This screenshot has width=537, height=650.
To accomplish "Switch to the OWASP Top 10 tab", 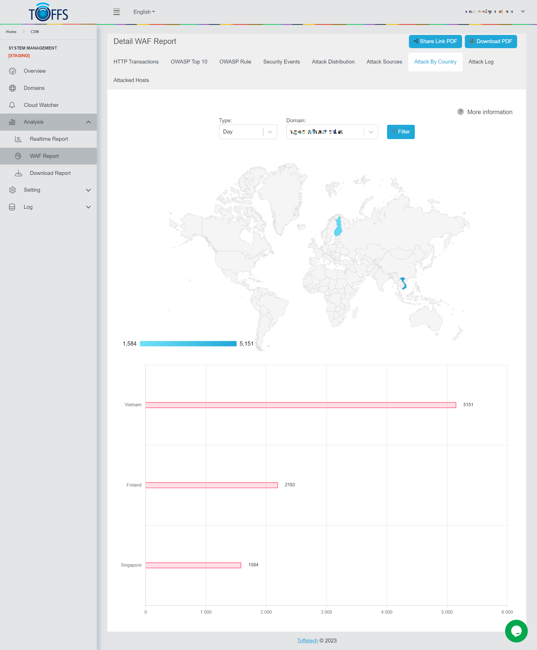I will coord(189,62).
